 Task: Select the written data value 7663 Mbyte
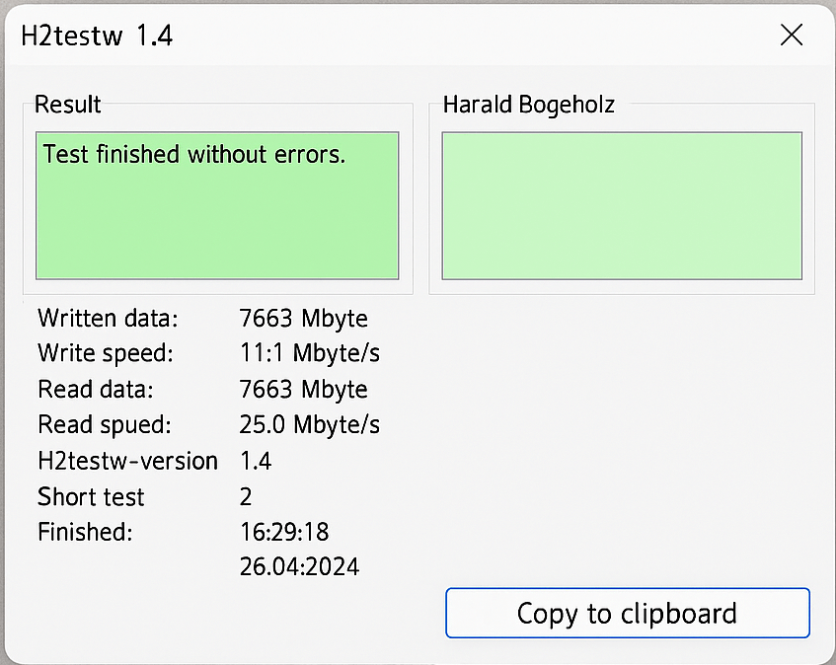304,319
